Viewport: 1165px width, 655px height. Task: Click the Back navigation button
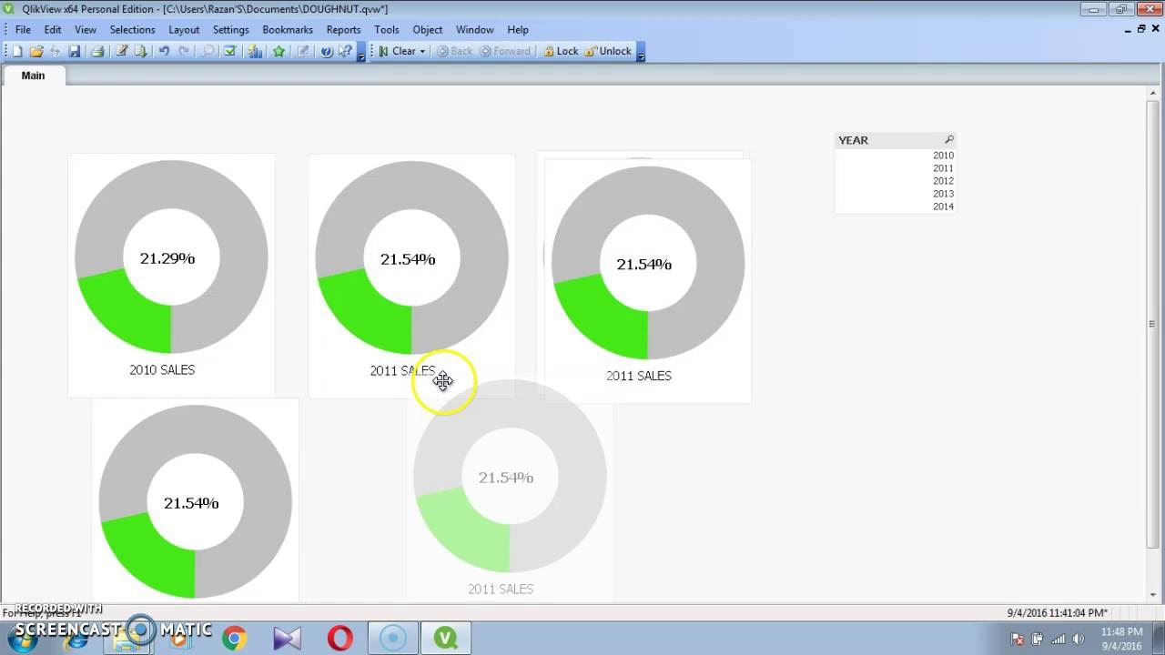(x=455, y=52)
